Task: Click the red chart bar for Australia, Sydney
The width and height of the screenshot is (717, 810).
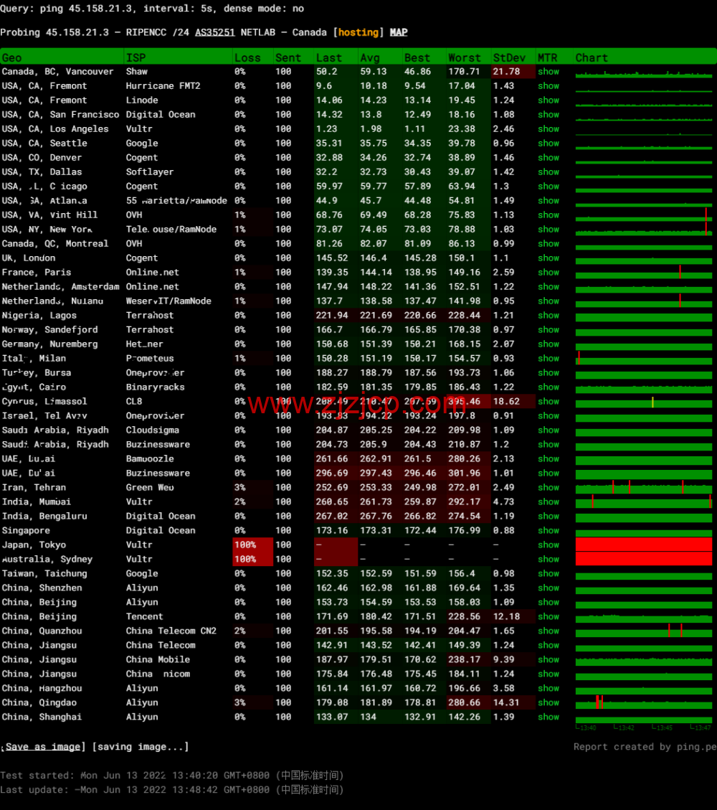Action: point(643,559)
